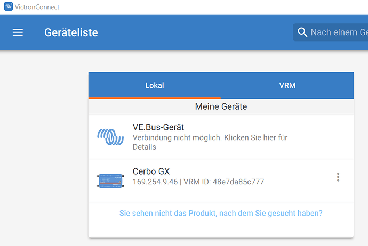Screen dimensions: 368x246
Task: Select the Cerbo GX device name
Action: click(151, 171)
